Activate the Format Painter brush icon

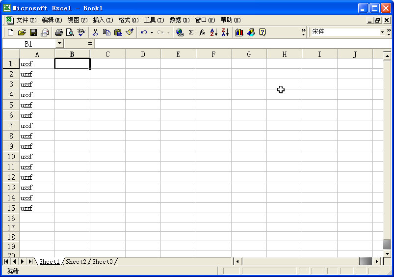click(130, 32)
